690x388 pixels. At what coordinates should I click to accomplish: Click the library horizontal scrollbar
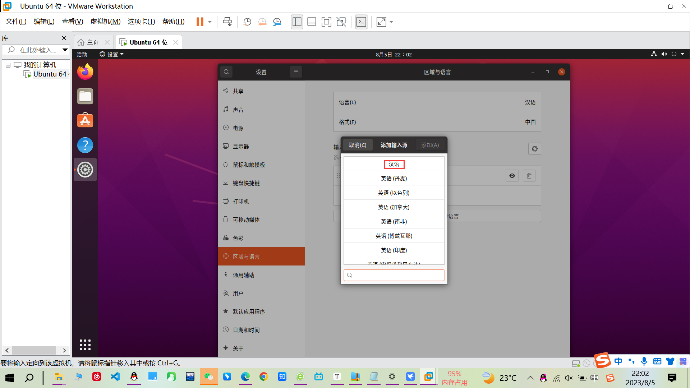click(x=34, y=350)
